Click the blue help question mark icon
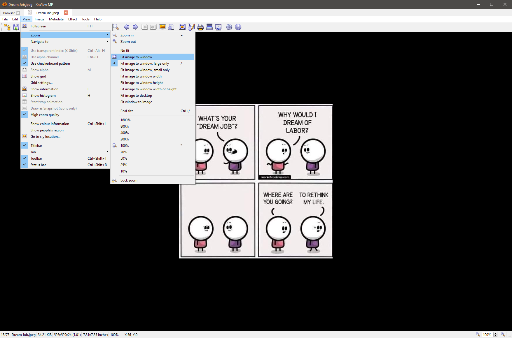The width and height of the screenshot is (512, 338). click(238, 27)
